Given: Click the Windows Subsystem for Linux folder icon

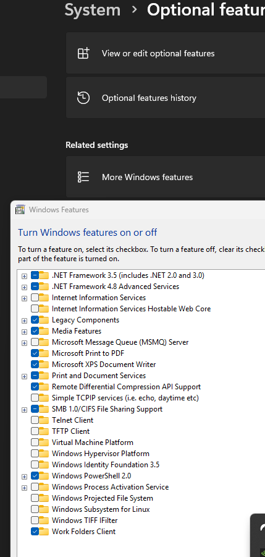Looking at the screenshot, I should (x=44, y=509).
